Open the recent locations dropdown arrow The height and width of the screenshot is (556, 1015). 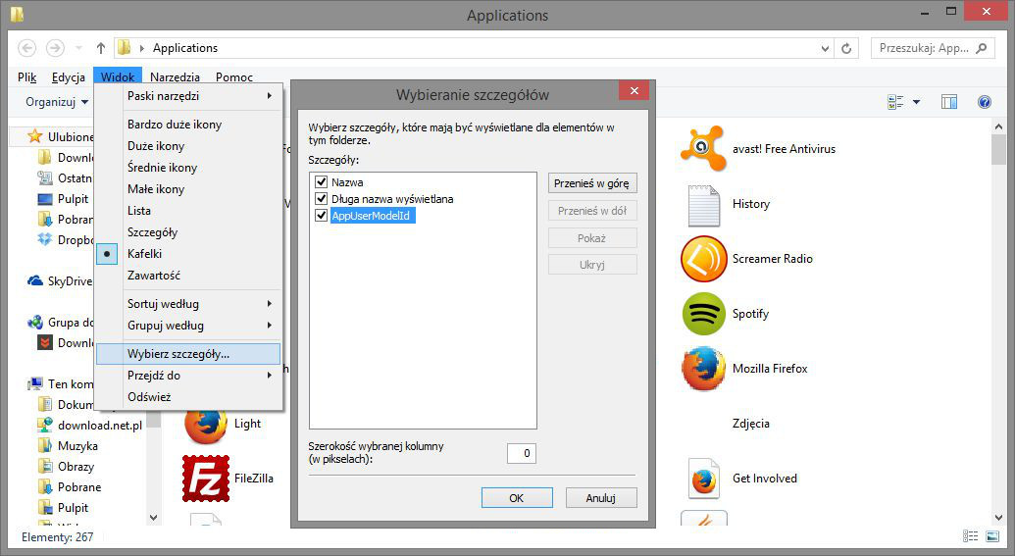tap(78, 48)
